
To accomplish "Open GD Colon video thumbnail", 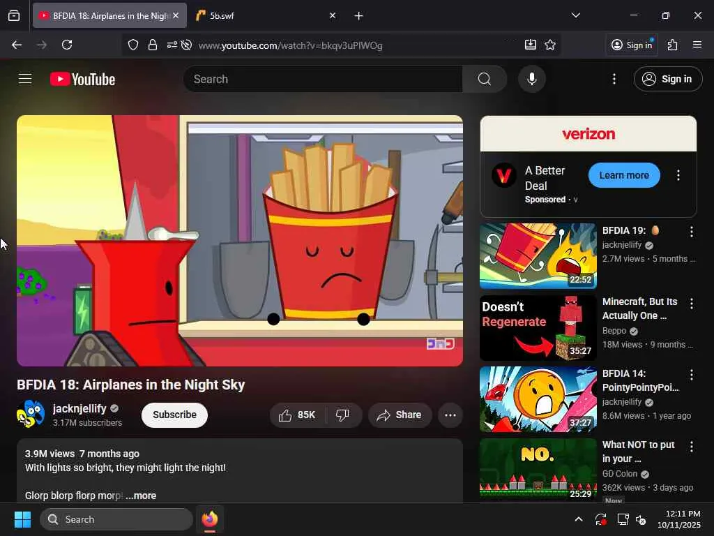I will 538,470.
